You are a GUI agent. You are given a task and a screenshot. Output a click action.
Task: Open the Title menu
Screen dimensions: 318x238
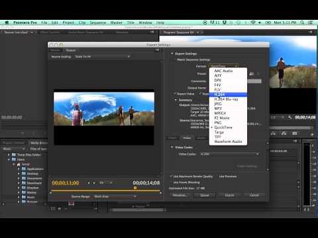131,22
